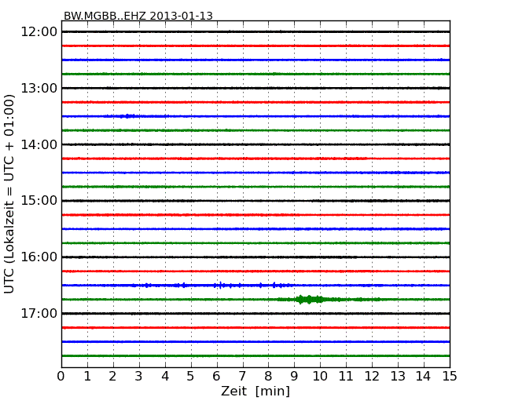Viewport: 511px width, 408px height.
Task: Click the blue trace spike just after minute 6
Action: [221, 286]
